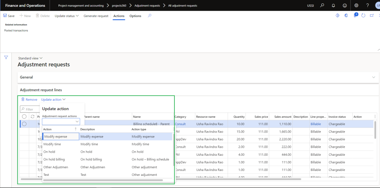
Task: Switch to the Options tab
Action: (135, 16)
